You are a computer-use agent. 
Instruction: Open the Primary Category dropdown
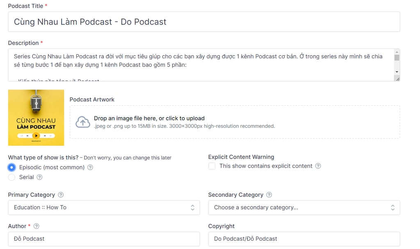tap(104, 207)
